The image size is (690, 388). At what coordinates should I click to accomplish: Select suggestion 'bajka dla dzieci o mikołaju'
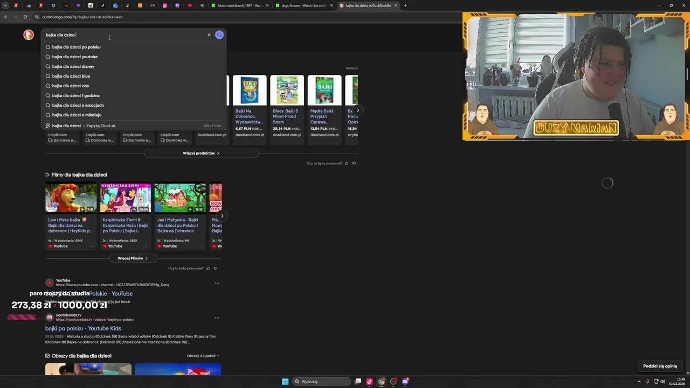point(134,115)
